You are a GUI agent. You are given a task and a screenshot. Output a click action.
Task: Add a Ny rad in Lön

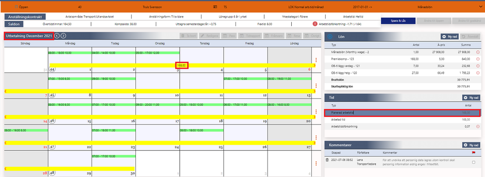[x=450, y=36]
